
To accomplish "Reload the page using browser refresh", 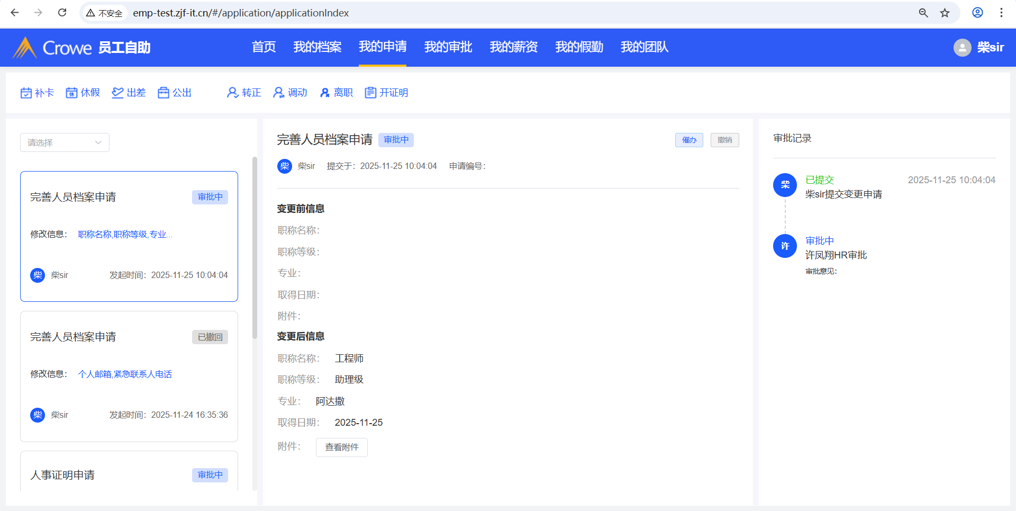I will click(x=62, y=13).
